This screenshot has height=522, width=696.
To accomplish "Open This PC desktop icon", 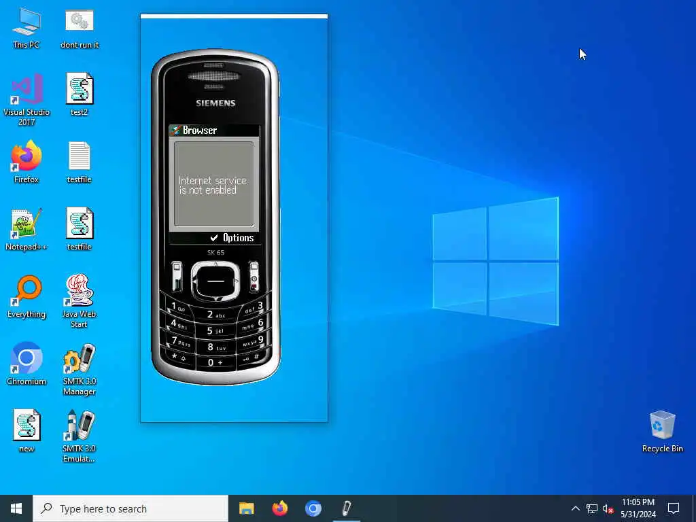I will tap(27, 29).
